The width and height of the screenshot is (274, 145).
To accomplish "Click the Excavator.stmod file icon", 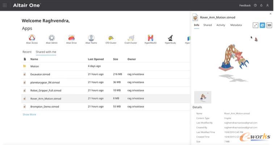I will click(25, 74).
